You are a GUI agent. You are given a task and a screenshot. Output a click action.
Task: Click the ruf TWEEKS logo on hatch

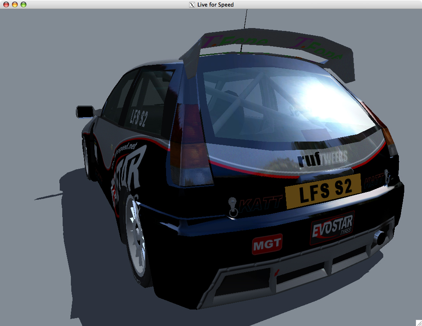(x=322, y=158)
